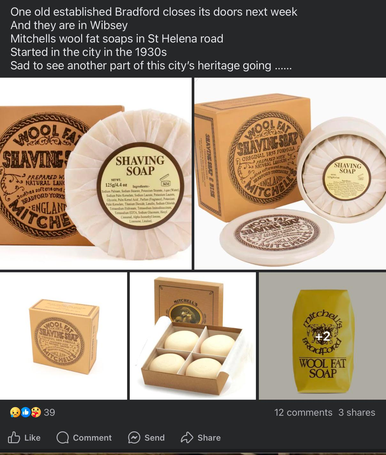386x455 pixels.
Task: Tap the Send messenger icon
Action: point(134,438)
